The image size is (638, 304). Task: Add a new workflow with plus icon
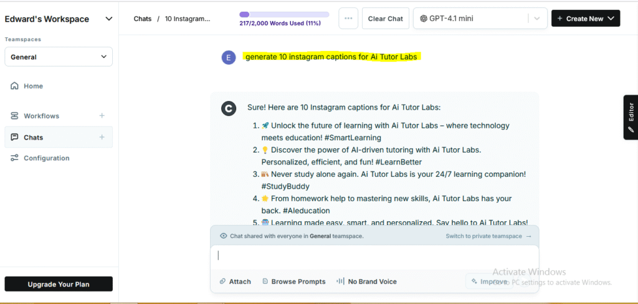(x=102, y=116)
